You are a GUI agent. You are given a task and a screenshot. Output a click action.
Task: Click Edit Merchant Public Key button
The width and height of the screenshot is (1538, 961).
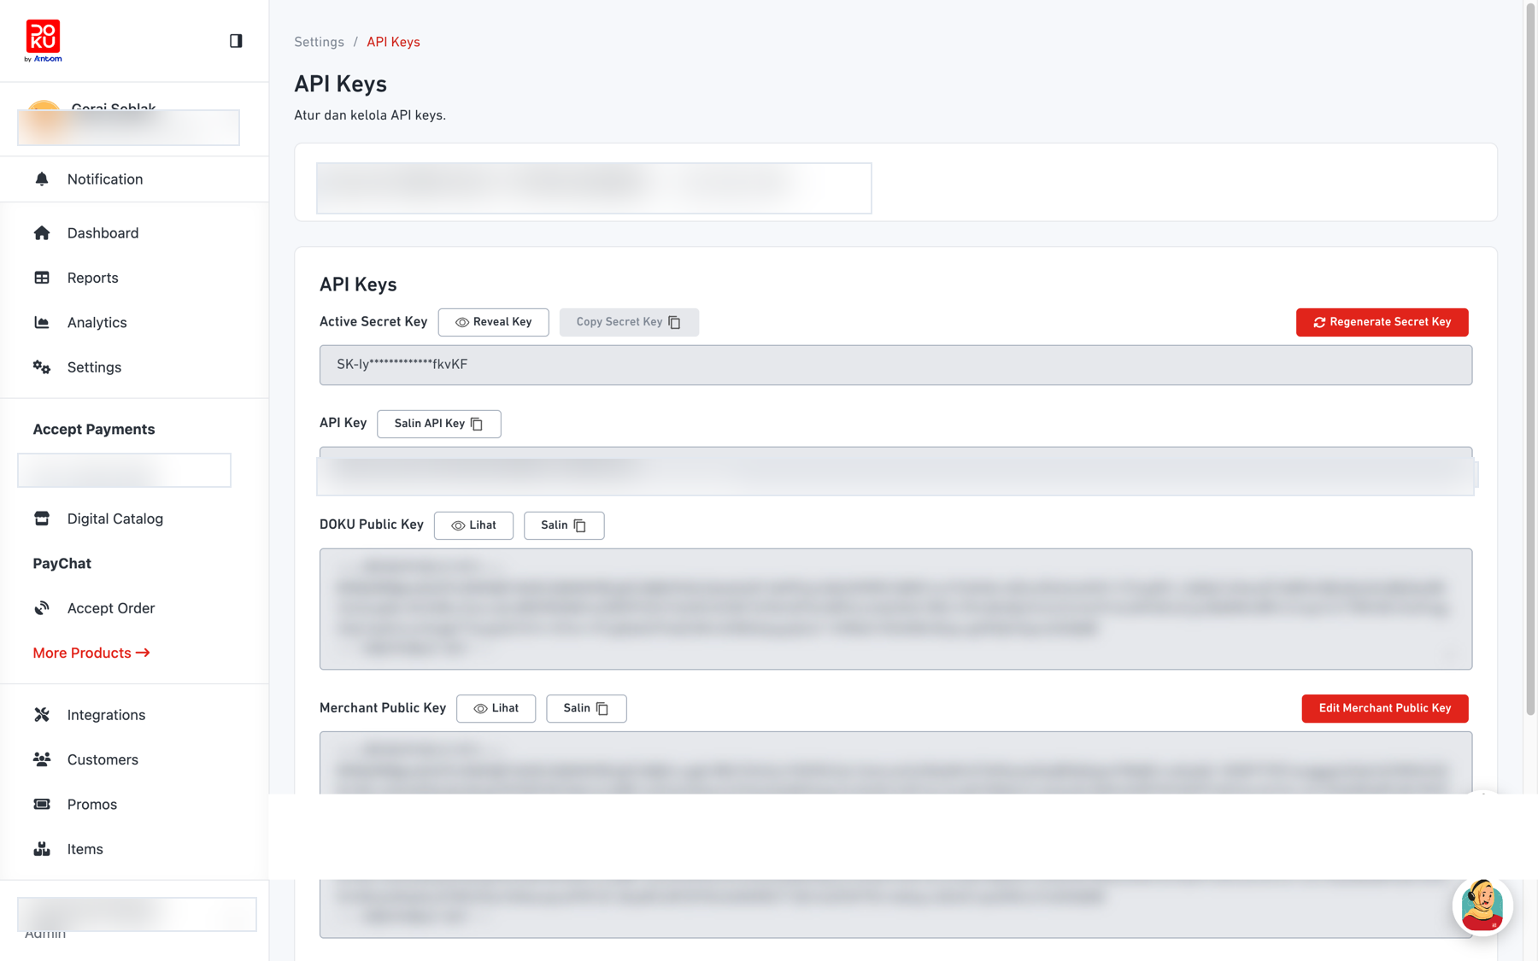tap(1384, 708)
